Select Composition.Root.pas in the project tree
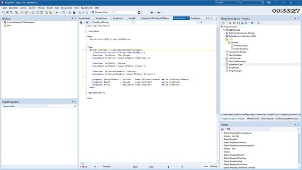Screen dimensions: 302x170 coord(238,52)
